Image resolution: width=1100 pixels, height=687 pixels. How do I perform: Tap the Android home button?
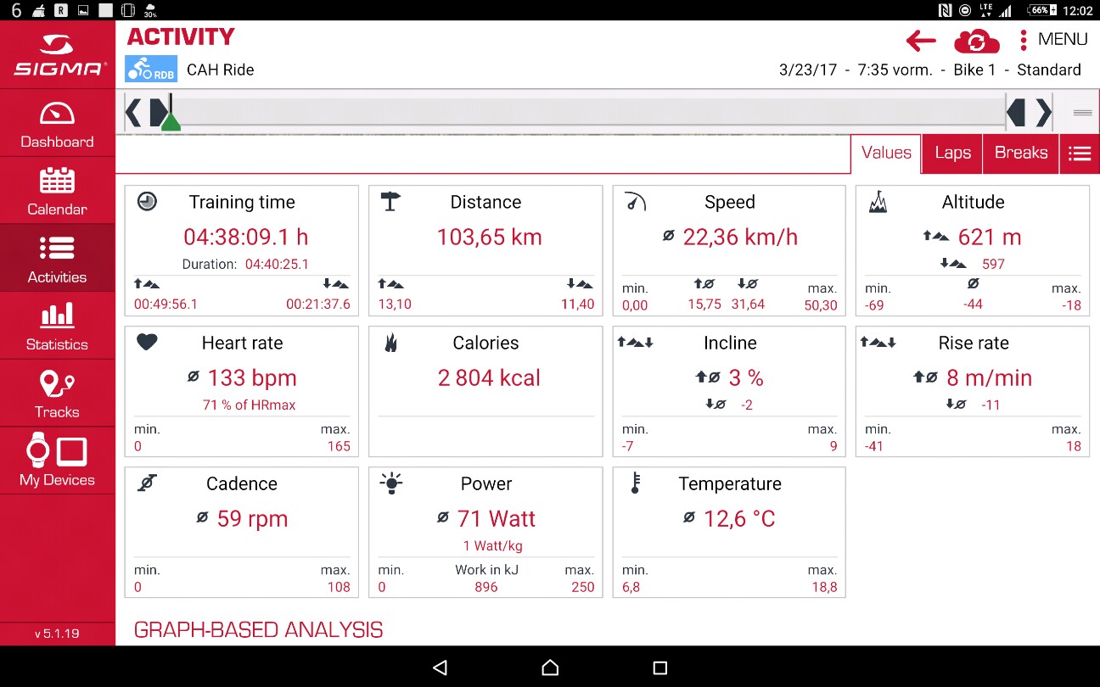coord(550,667)
